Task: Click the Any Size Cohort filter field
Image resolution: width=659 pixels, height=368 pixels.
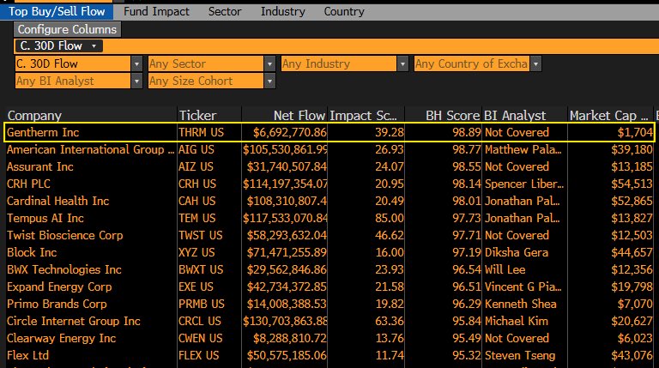Action: click(x=206, y=81)
